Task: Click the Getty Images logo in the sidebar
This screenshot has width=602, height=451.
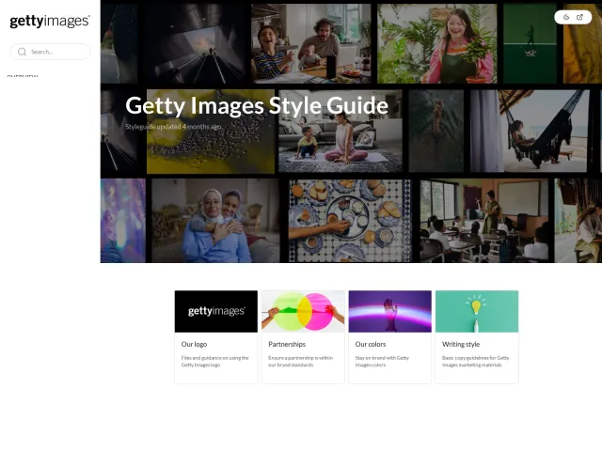Action: (x=50, y=21)
